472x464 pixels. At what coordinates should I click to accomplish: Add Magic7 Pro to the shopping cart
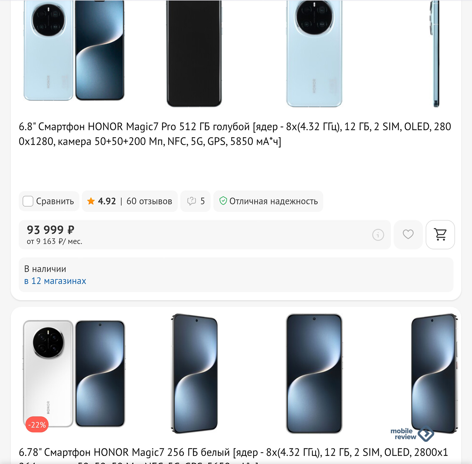click(440, 235)
